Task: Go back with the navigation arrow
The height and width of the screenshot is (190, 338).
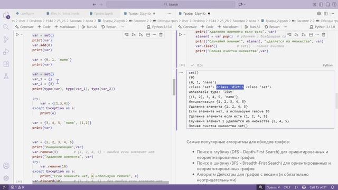Action: click(94, 4)
